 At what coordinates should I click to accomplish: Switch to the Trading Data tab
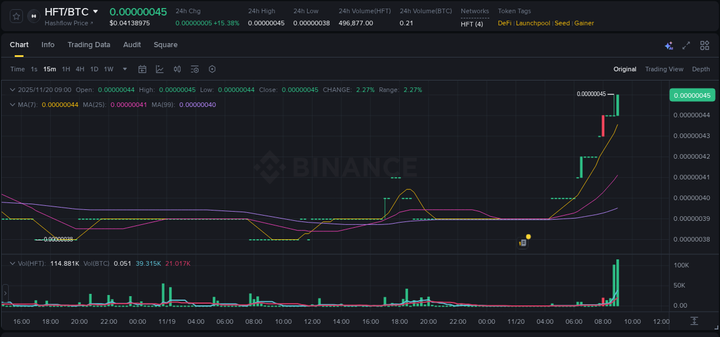click(x=89, y=45)
